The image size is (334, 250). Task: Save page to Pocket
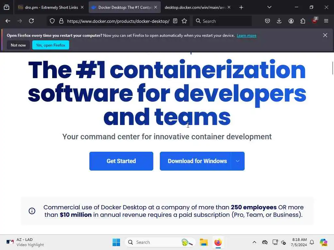pyautogui.click(x=267, y=21)
